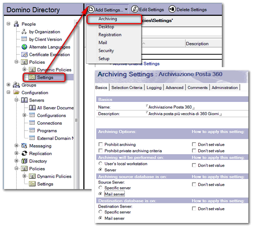
Task: Open the Advanced tab
Action: [175, 87]
